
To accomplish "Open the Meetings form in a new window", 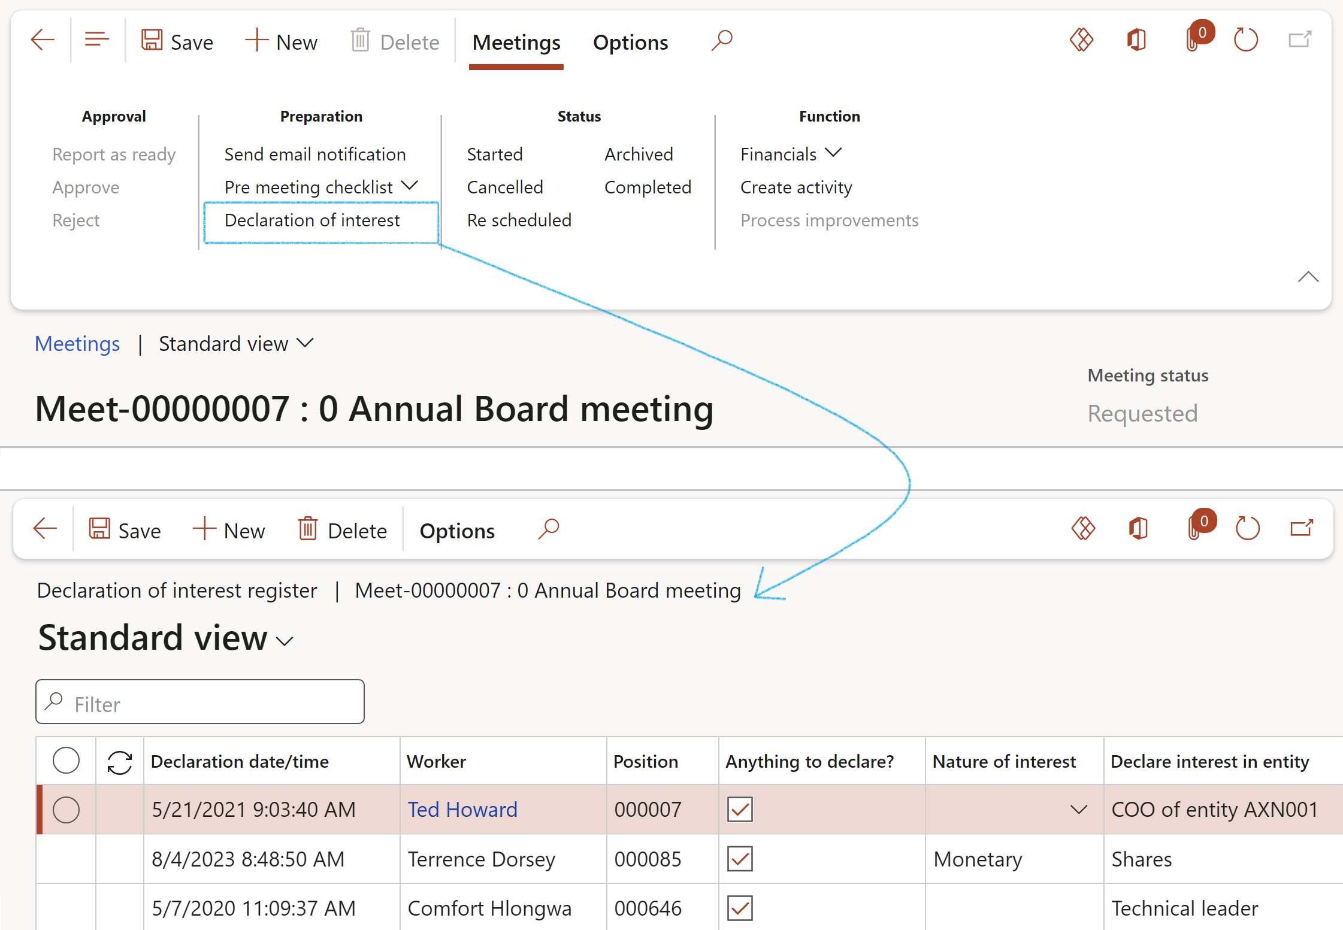I will point(1300,41).
